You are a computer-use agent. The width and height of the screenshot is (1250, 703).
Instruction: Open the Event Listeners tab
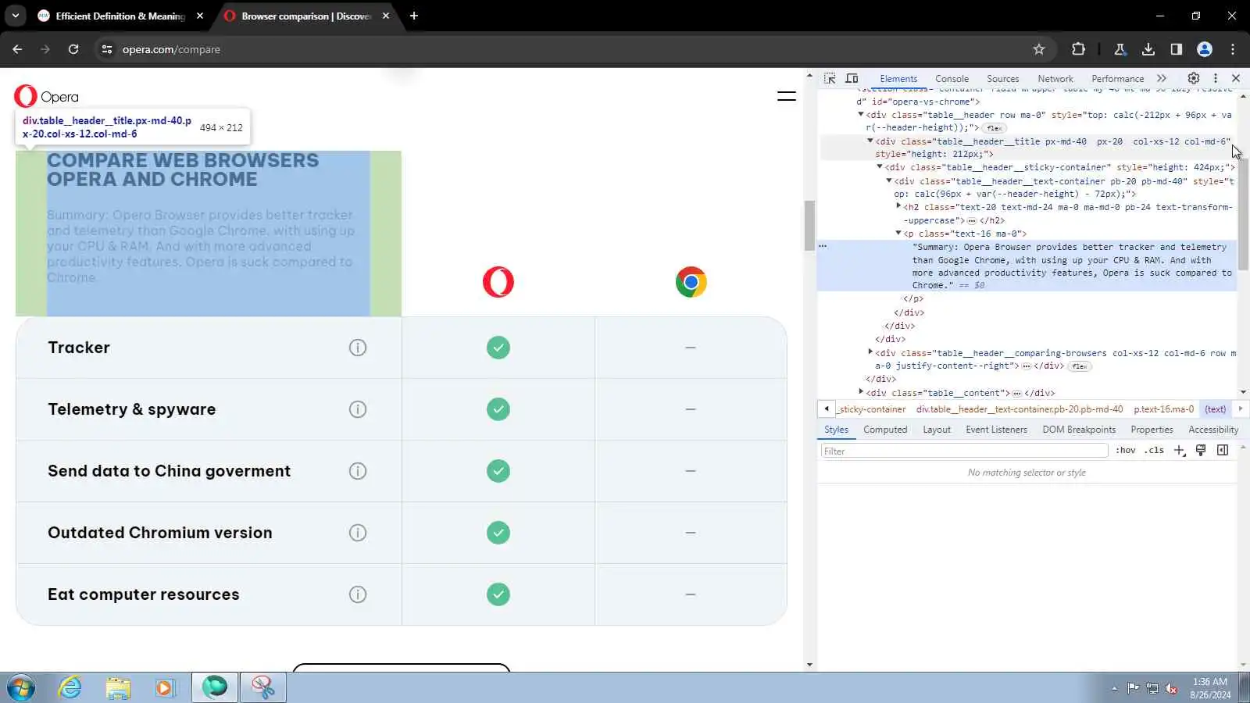tap(996, 430)
